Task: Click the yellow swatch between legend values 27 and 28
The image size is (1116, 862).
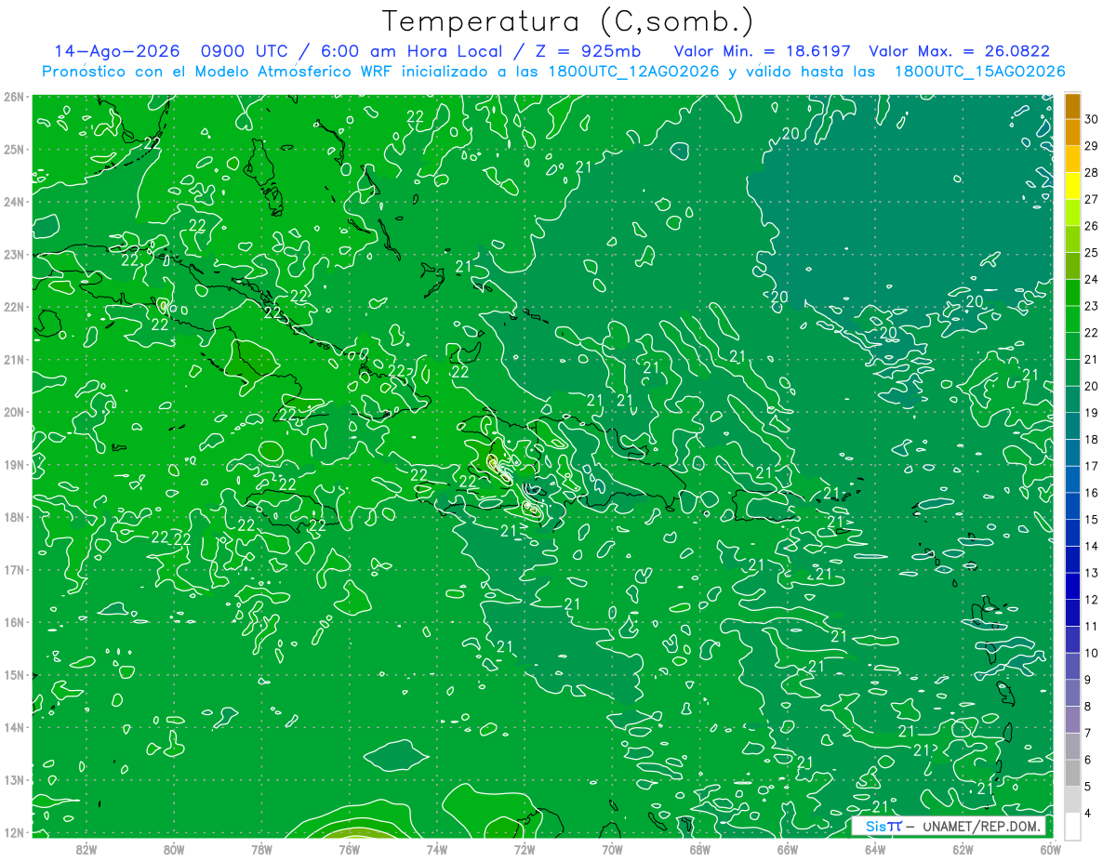Action: pos(1072,187)
